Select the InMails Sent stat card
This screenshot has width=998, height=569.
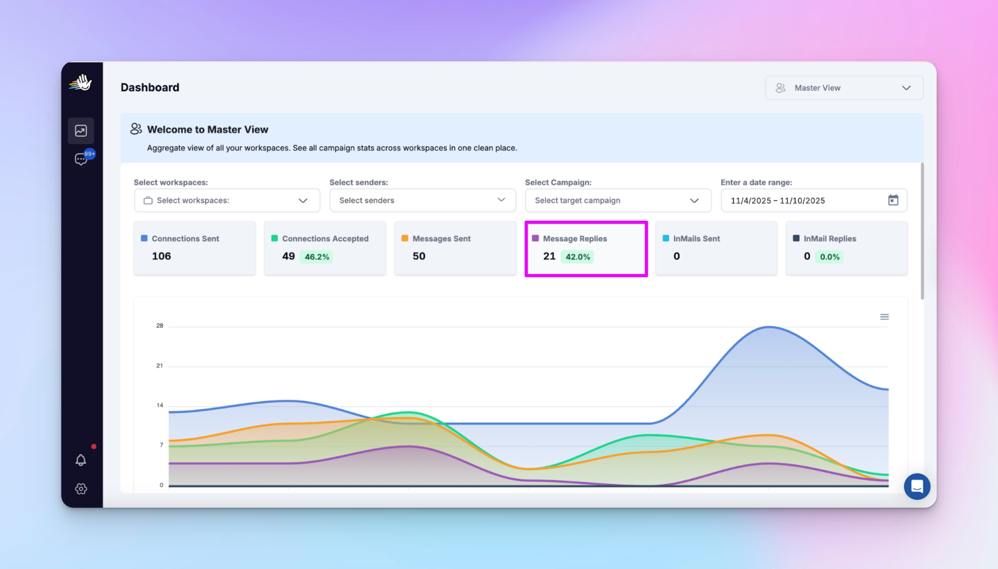[716, 249]
